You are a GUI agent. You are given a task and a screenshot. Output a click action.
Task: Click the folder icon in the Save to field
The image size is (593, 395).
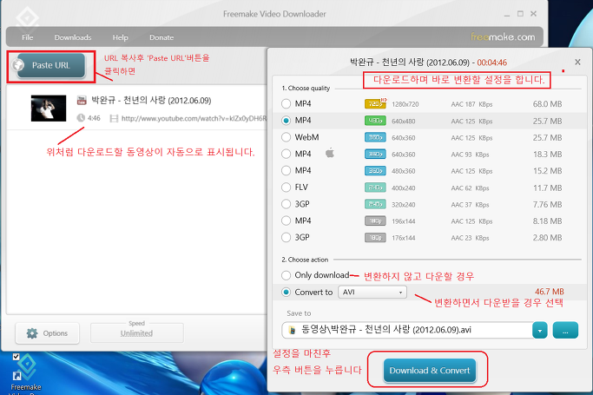(292, 330)
